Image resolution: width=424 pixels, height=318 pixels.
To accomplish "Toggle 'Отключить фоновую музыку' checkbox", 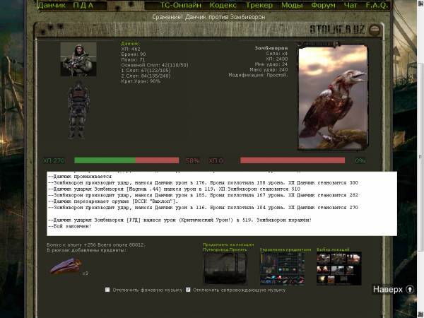I will [107, 290].
